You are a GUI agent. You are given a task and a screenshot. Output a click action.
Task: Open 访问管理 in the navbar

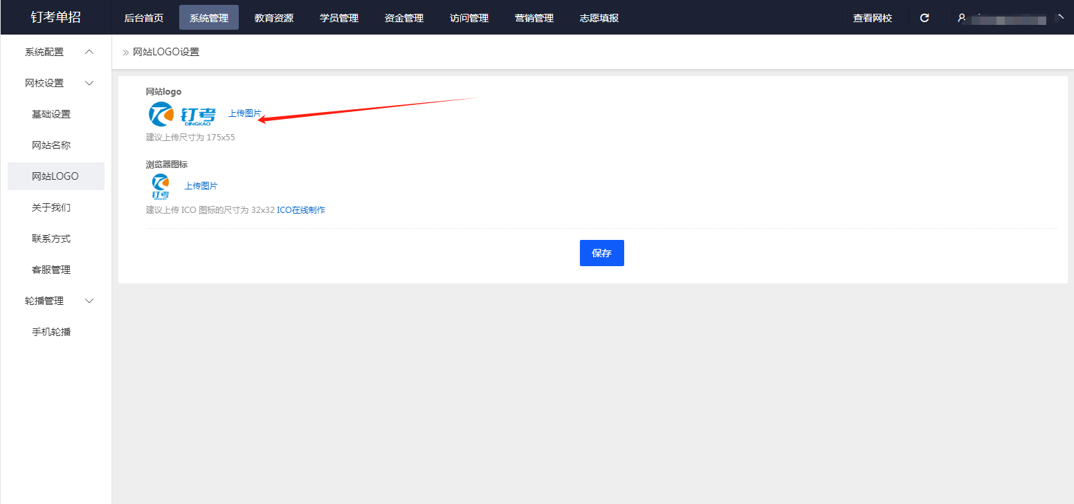[469, 18]
